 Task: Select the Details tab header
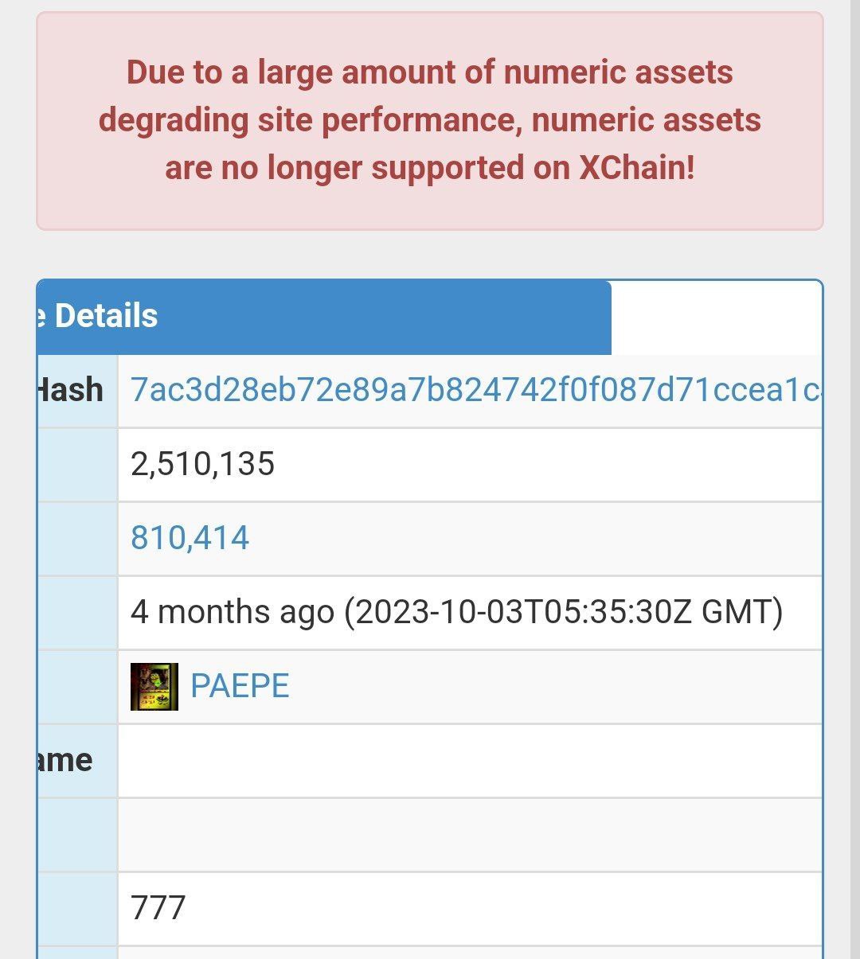(324, 317)
